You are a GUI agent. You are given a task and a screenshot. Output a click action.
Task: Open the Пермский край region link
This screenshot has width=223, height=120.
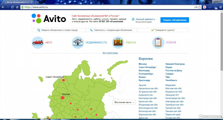coord(173,114)
